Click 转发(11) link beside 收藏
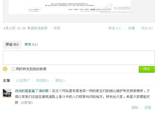 tap(115, 28)
